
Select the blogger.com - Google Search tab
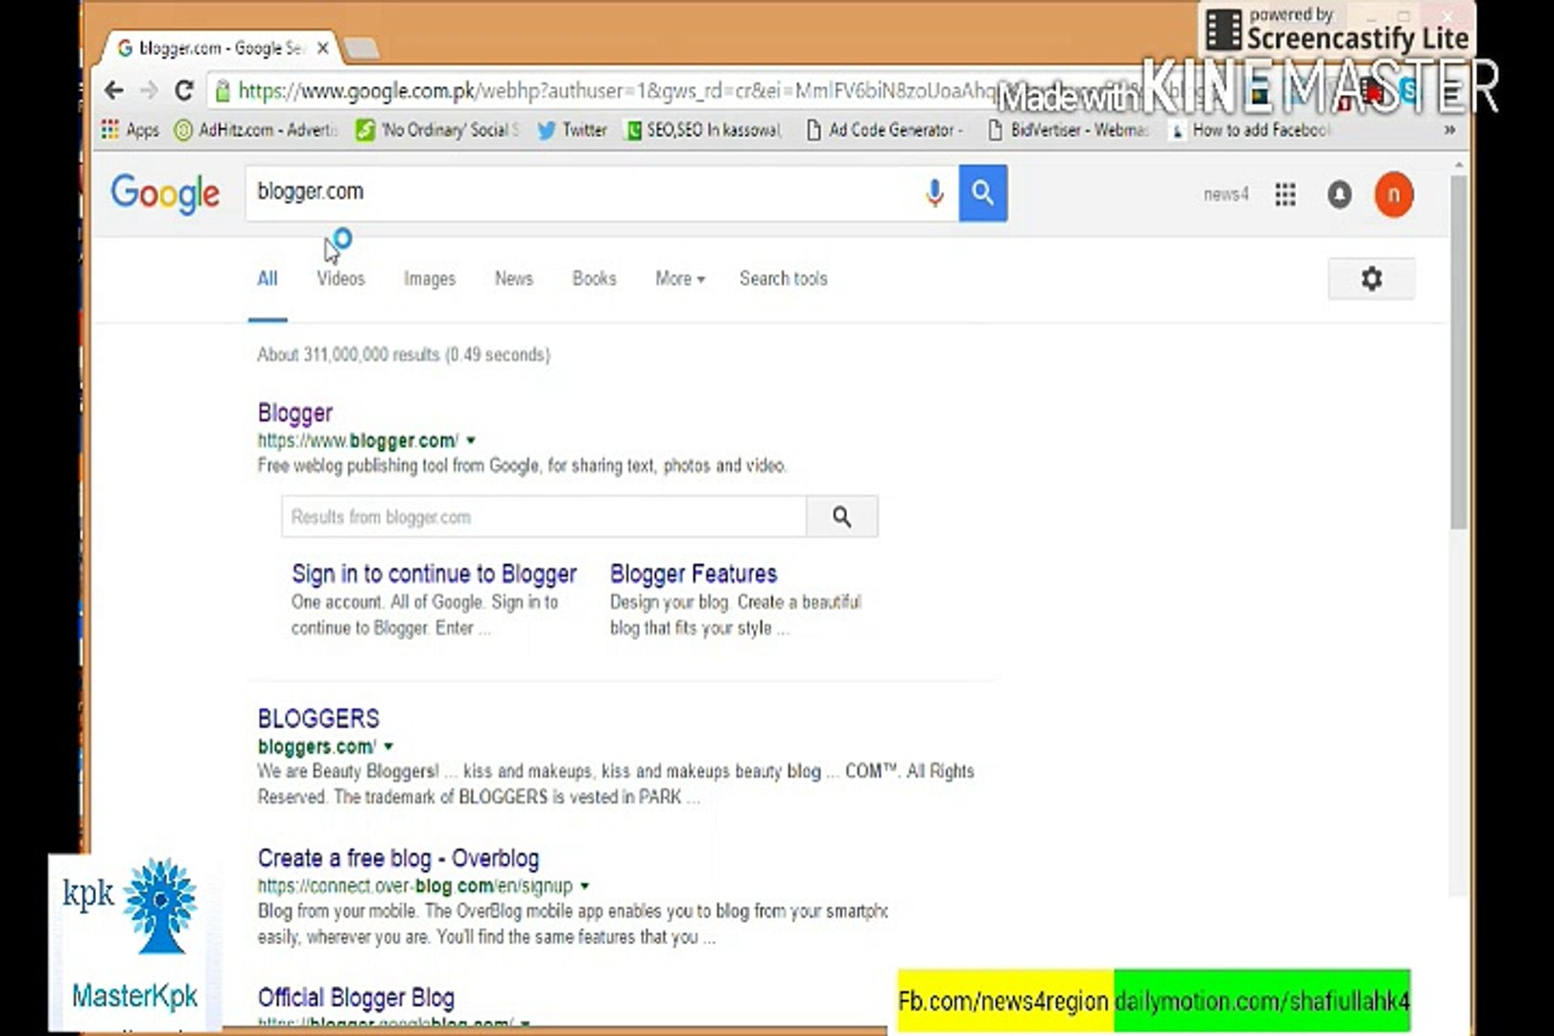click(222, 48)
